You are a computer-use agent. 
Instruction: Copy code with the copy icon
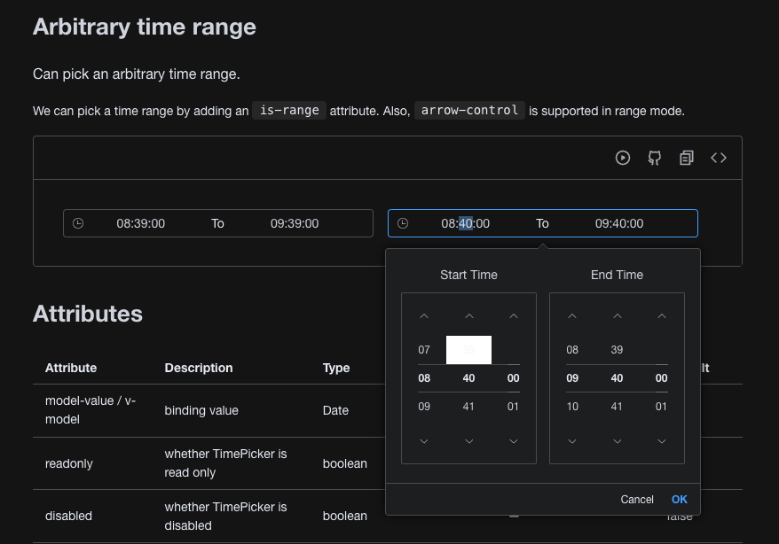(x=687, y=158)
